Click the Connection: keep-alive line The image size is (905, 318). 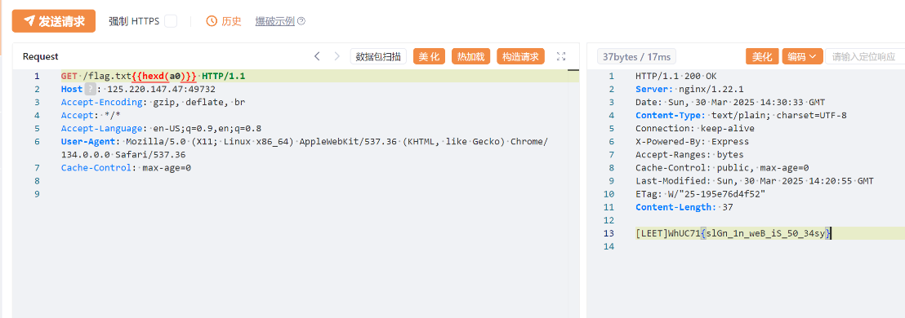coord(695,128)
